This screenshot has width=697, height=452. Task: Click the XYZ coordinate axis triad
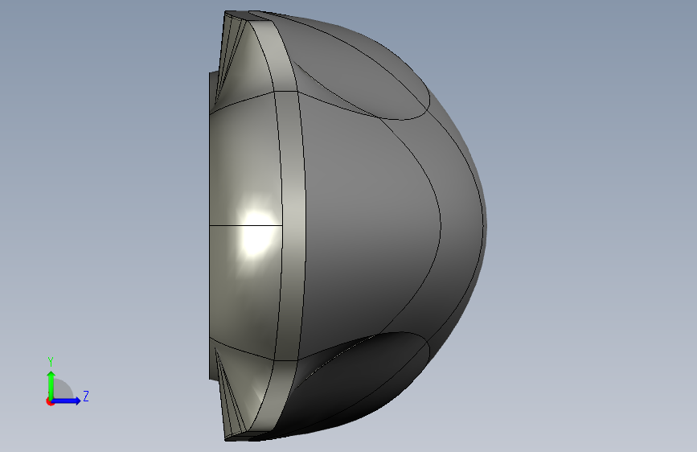coord(68,382)
